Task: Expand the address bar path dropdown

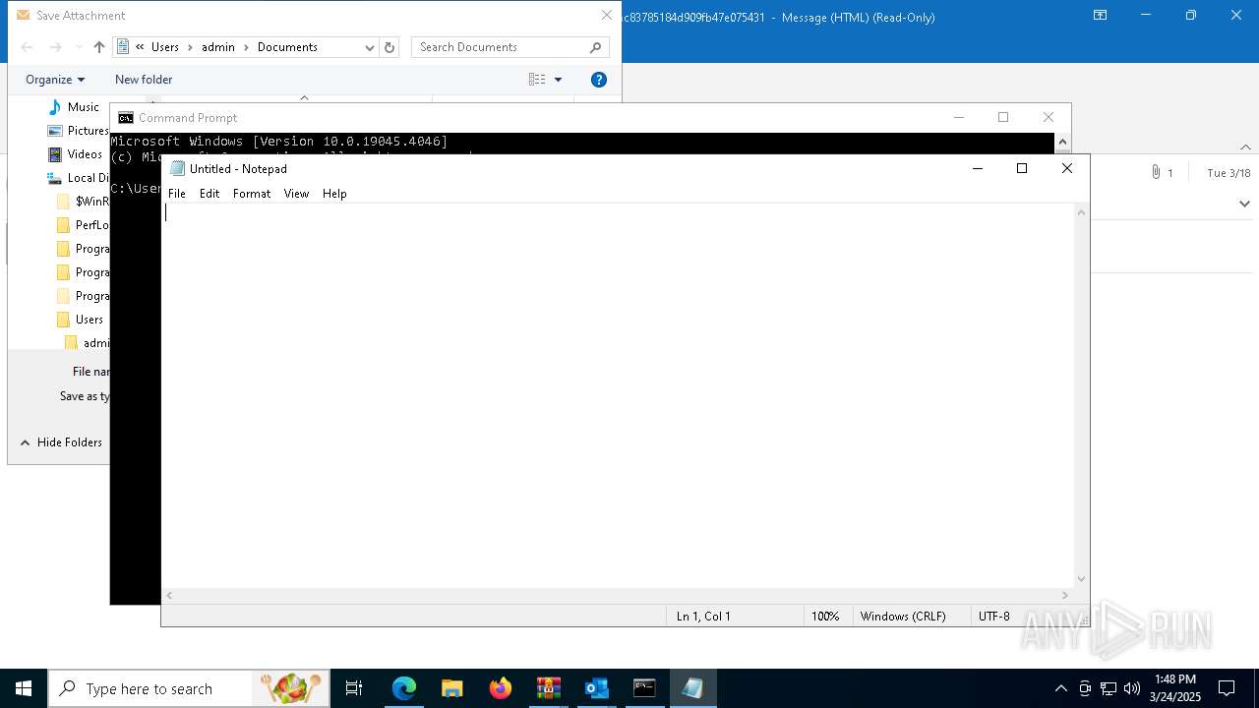Action: pyautogui.click(x=370, y=47)
